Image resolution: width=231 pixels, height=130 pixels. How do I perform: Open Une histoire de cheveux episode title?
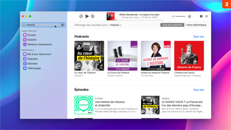click(x=110, y=104)
